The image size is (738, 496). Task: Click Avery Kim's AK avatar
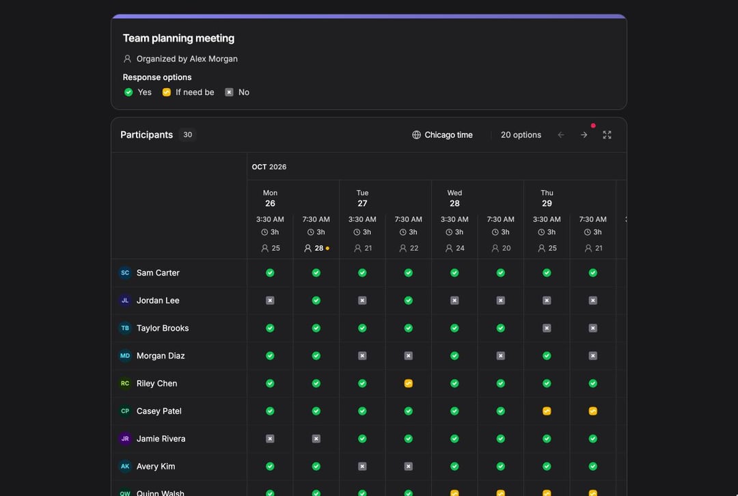click(x=125, y=467)
